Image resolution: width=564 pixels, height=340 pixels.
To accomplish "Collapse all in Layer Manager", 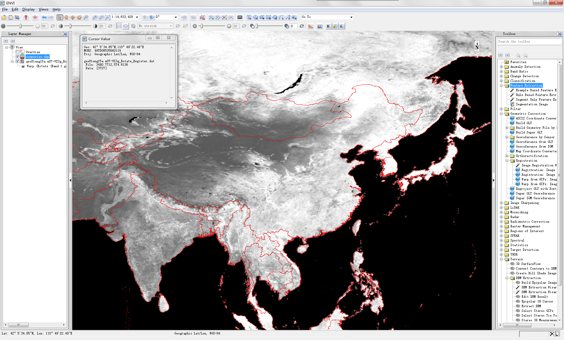I will (6, 41).
